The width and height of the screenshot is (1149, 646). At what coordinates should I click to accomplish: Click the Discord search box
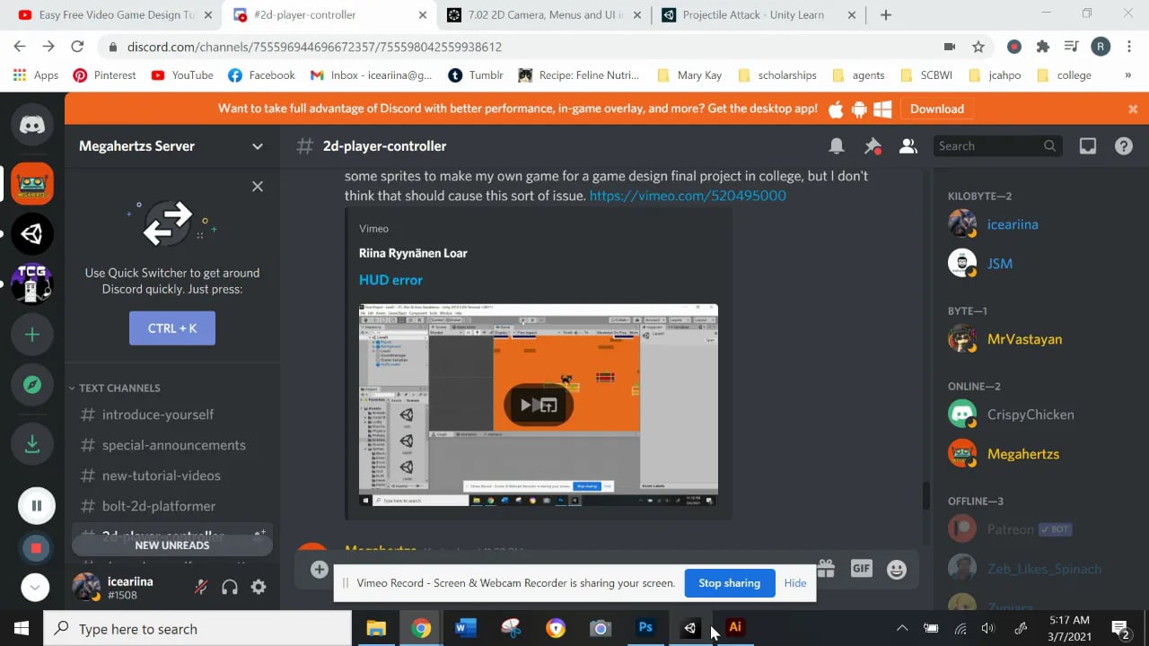click(996, 146)
